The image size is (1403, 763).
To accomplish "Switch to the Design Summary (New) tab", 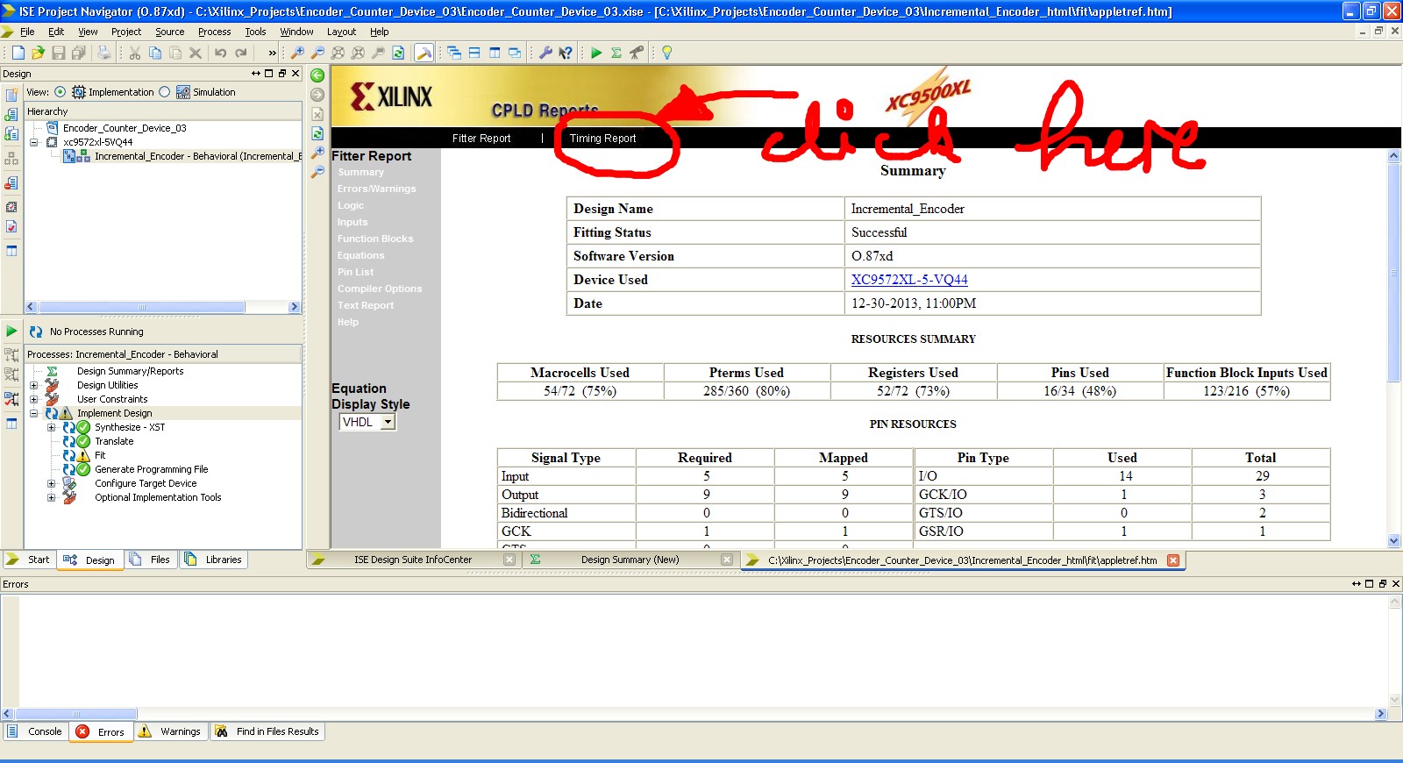I will pyautogui.click(x=630, y=560).
